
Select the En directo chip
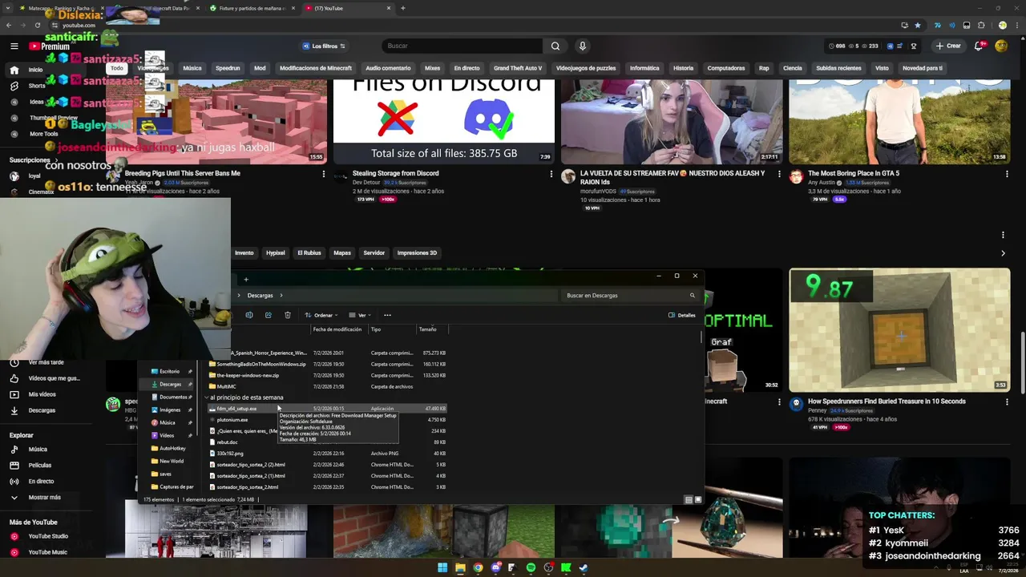point(467,68)
